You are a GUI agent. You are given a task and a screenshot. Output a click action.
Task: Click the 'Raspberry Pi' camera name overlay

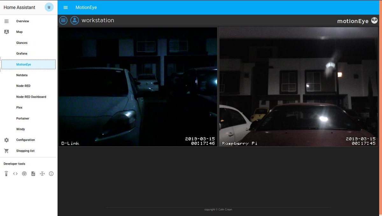click(240, 143)
